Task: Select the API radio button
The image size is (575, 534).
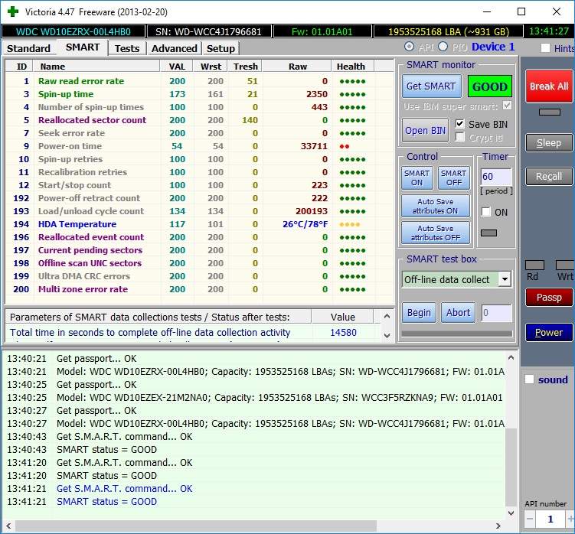Action: point(410,47)
